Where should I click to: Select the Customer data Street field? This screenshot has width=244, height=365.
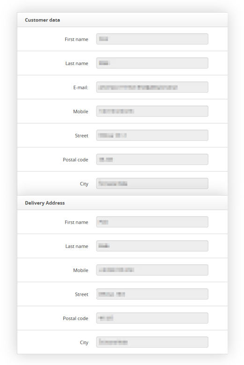[x=152, y=135]
